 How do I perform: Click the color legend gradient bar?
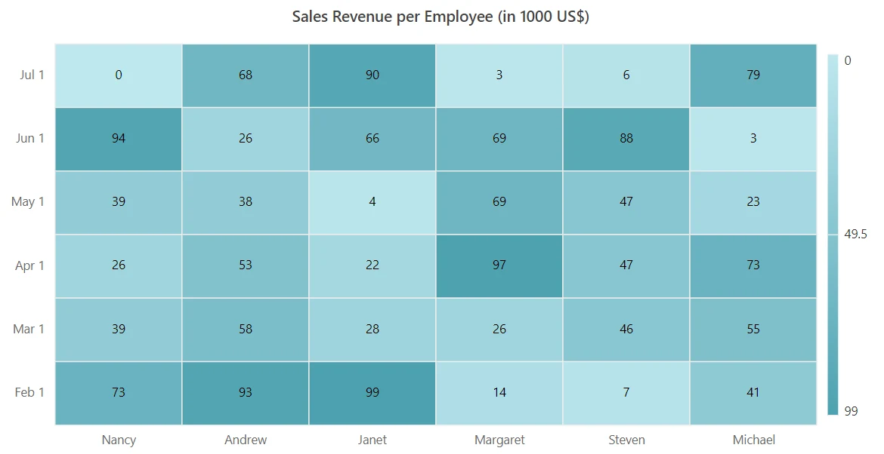click(x=833, y=235)
